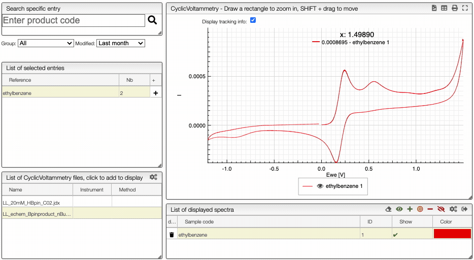The width and height of the screenshot is (474, 260).
Task: Select file LL_echem_Bpinproduct_nBu…
Action: pos(37,214)
